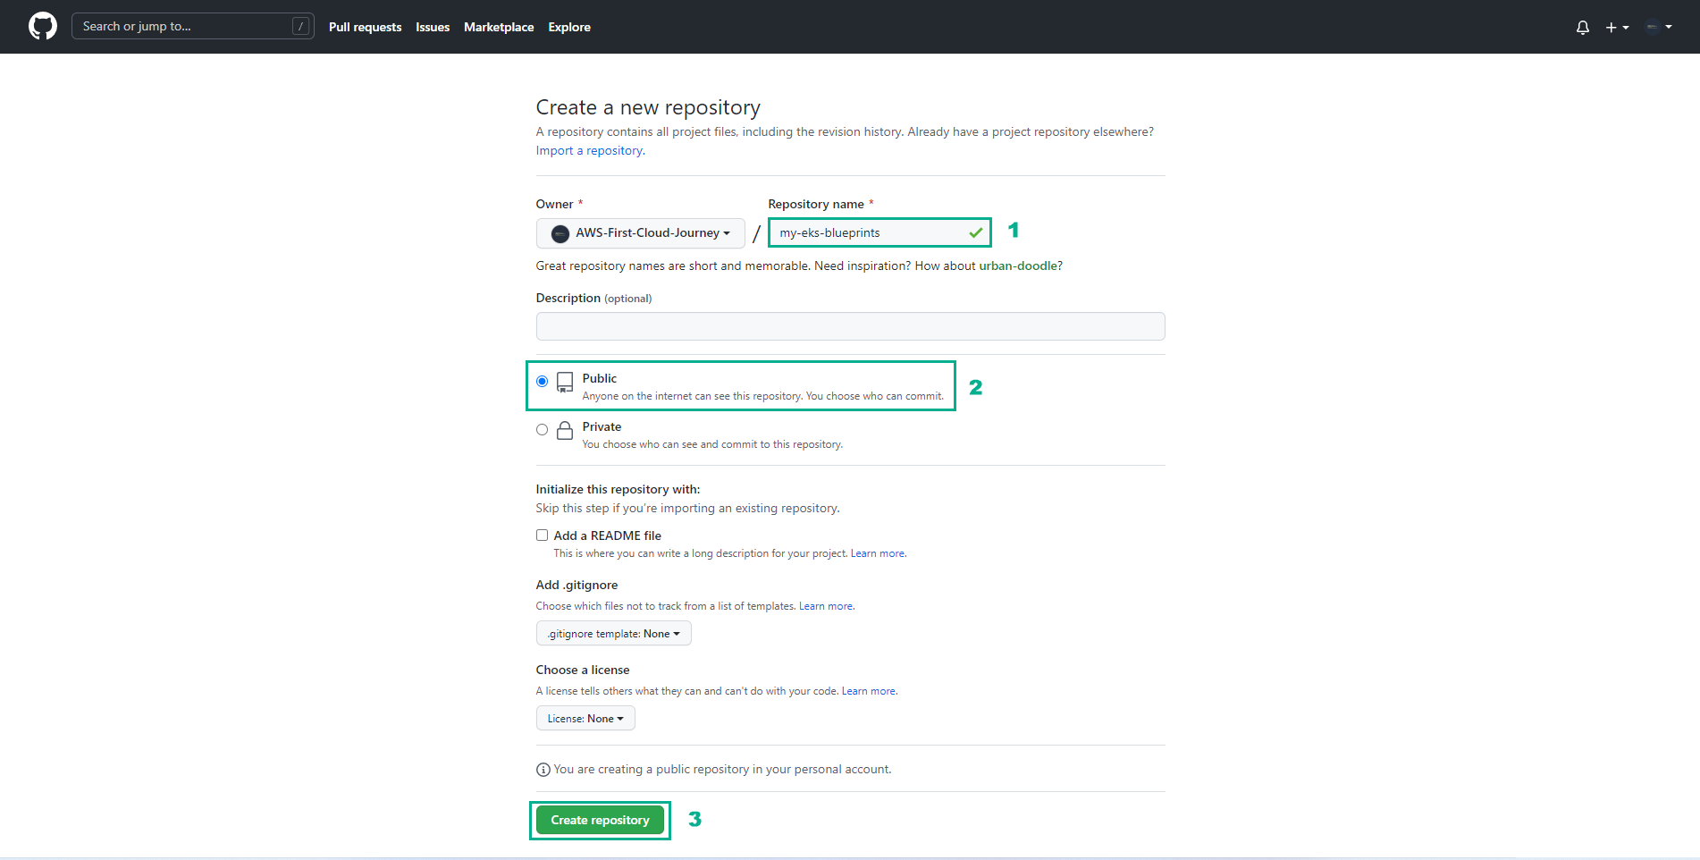The height and width of the screenshot is (860, 1700).
Task: Open the notifications bell
Action: tap(1583, 27)
